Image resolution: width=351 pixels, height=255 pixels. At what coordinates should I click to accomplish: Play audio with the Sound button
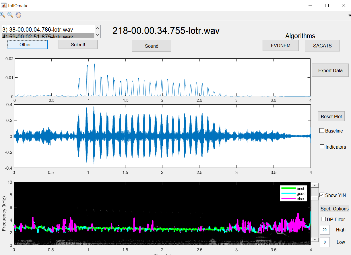(151, 45)
